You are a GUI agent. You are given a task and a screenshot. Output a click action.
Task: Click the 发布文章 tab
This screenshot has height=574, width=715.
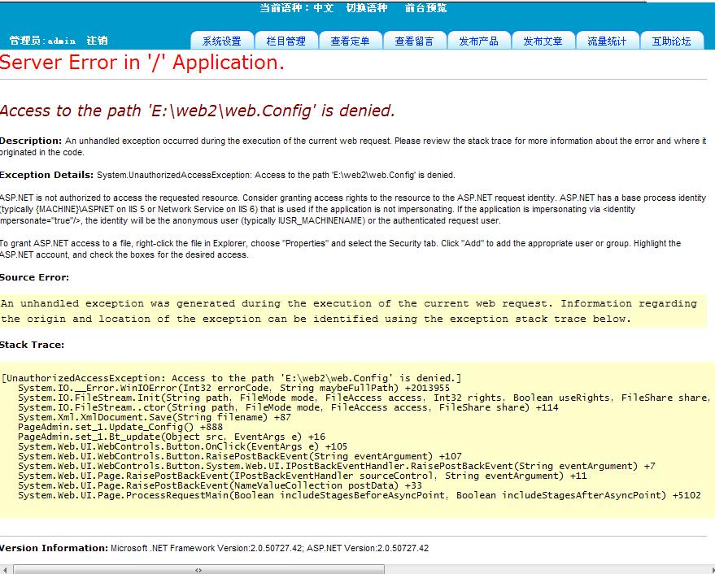pyautogui.click(x=543, y=41)
